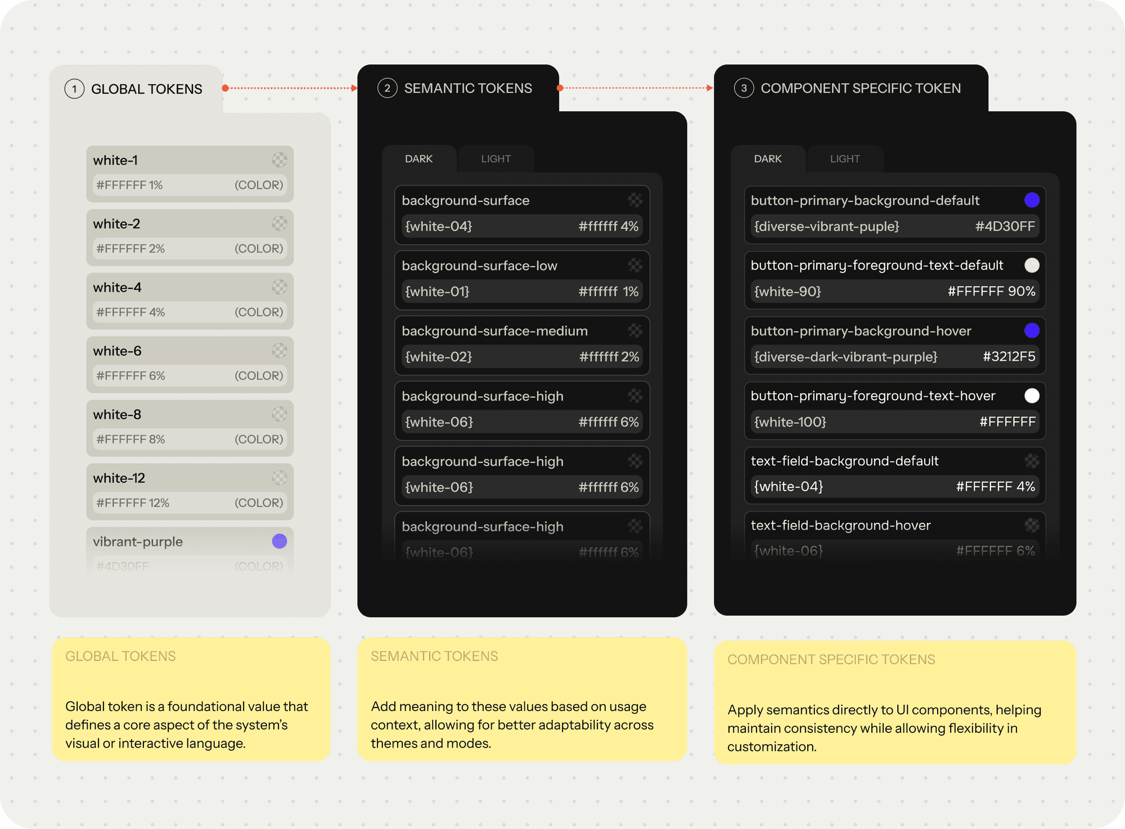
Task: Click the #FFFFFF 8% value field
Action: 131,440
